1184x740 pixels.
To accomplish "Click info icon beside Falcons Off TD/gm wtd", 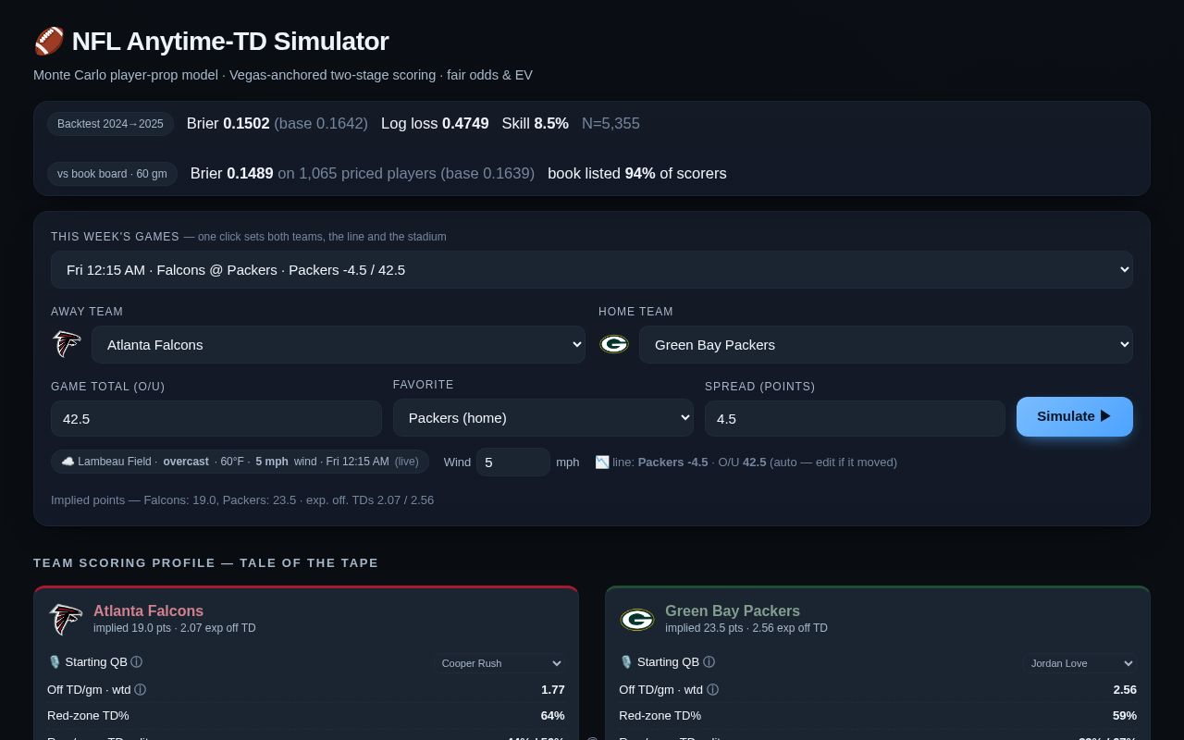I will pos(141,690).
